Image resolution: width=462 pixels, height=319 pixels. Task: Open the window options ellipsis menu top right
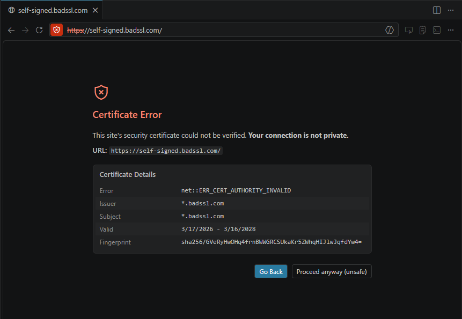pyautogui.click(x=451, y=10)
